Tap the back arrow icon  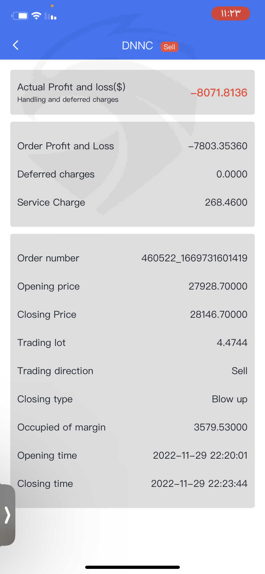pos(16,45)
